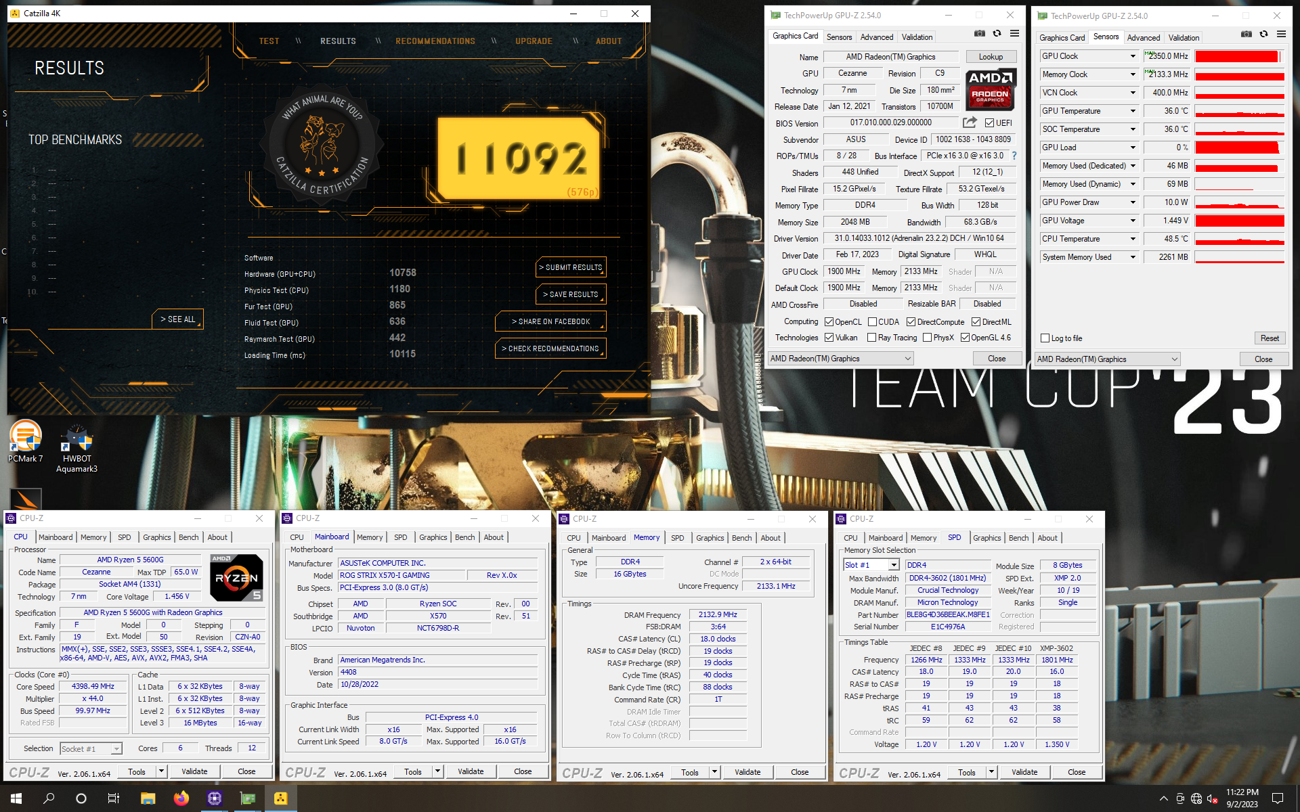Open File Explorer from the taskbar
Viewport: 1300px width, 812px height.
tap(148, 798)
